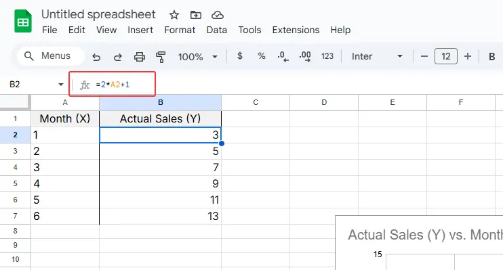This screenshot has height=270, width=503.
Task: Select cell B5 containing 9
Action: (161, 184)
